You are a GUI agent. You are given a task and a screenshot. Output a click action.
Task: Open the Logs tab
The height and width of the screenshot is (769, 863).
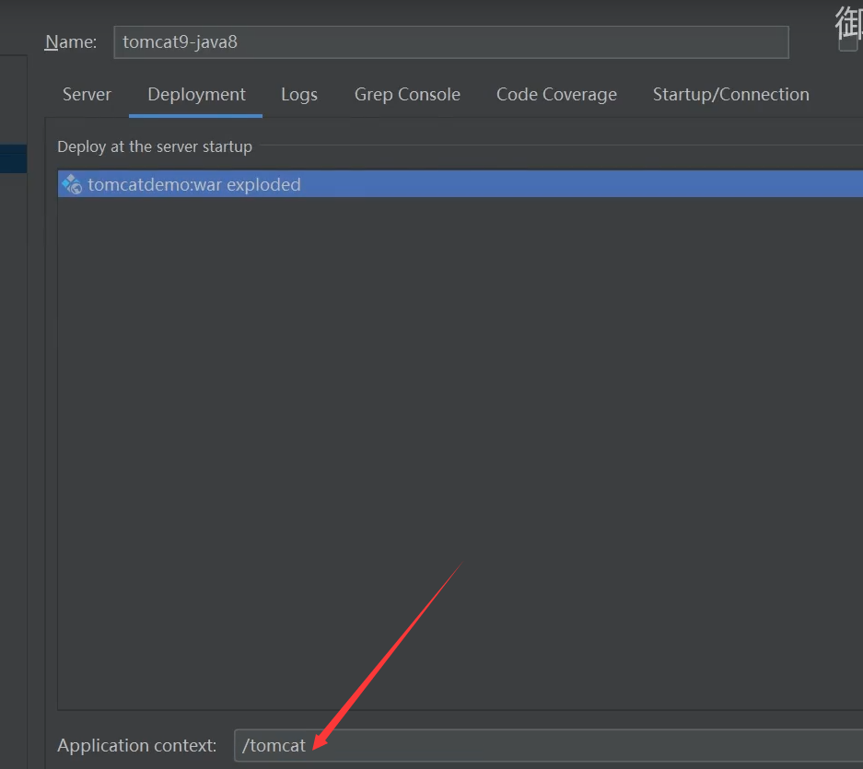coord(298,94)
